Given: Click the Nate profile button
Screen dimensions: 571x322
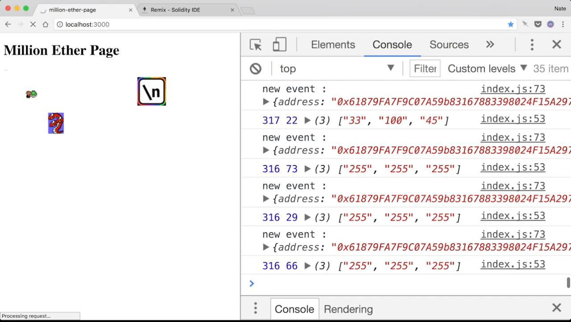Looking at the screenshot, I should pos(560,8).
